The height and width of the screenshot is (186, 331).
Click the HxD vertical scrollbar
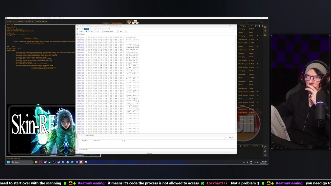(x=236, y=85)
